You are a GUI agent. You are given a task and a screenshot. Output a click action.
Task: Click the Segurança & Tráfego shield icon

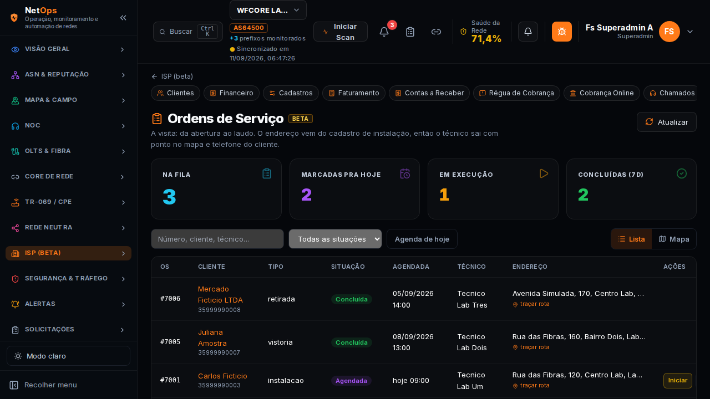[x=15, y=279]
